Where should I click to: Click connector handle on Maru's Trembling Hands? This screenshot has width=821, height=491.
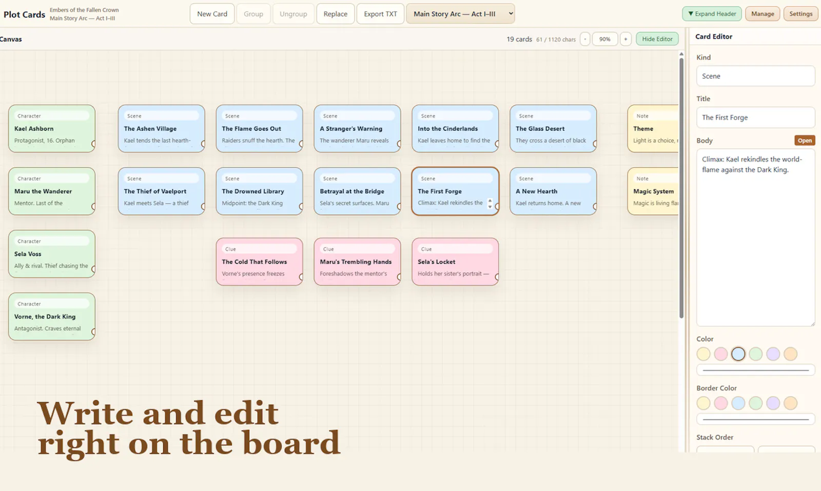[x=400, y=277]
